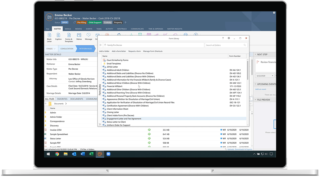Open Forms & Templates
The image size is (320, 177).
pyautogui.click(x=69, y=38)
